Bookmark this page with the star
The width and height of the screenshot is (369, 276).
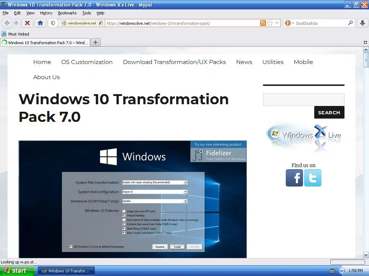tap(270, 23)
